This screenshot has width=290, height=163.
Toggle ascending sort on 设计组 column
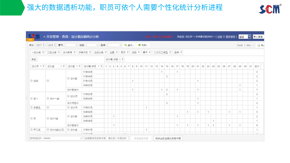[x=61, y=66]
